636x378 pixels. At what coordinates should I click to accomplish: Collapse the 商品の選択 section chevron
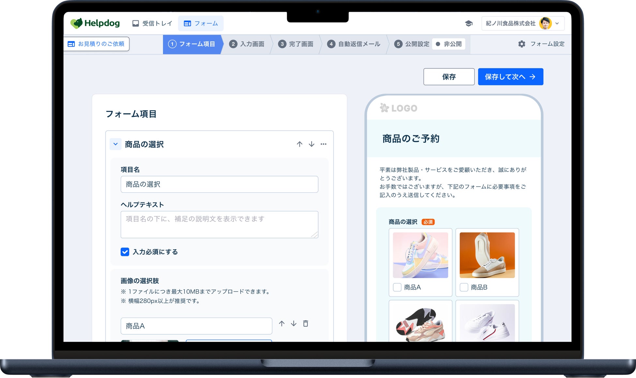coord(115,144)
